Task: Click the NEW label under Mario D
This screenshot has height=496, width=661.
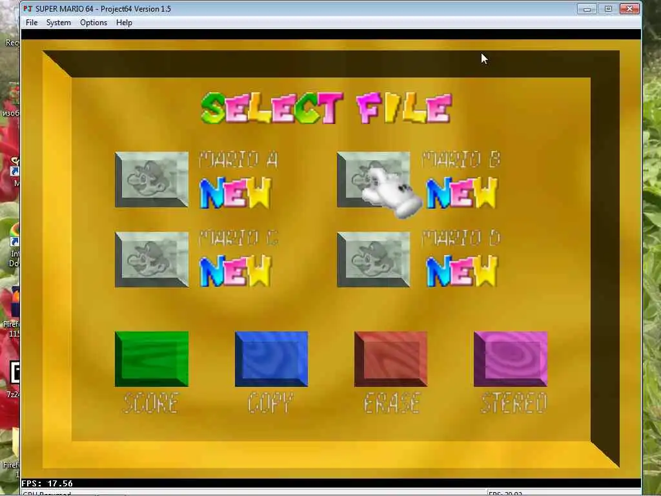Action: coord(462,271)
